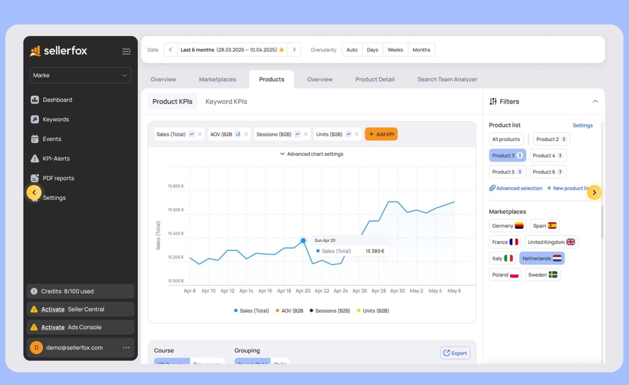Screen dimensions: 629x385
Task: Collapse the Filters panel chevron
Action: click(x=595, y=101)
